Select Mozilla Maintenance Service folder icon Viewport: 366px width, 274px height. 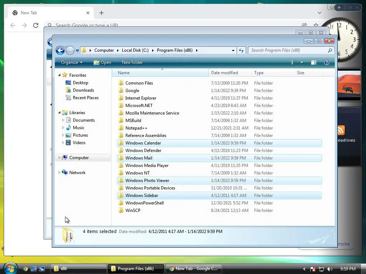pos(121,113)
